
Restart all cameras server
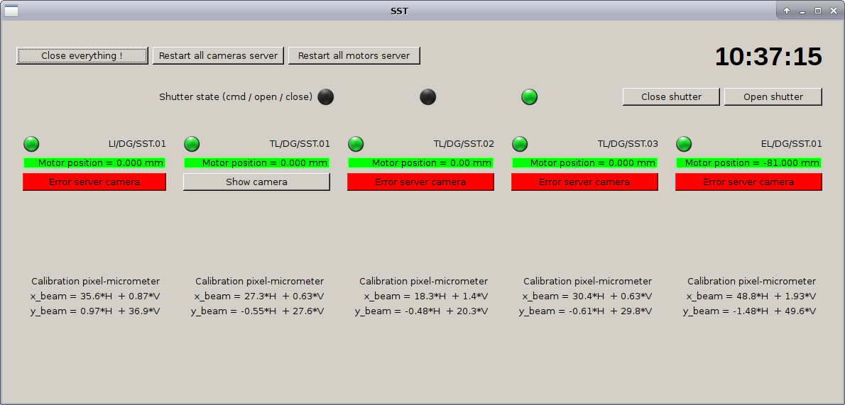(218, 55)
